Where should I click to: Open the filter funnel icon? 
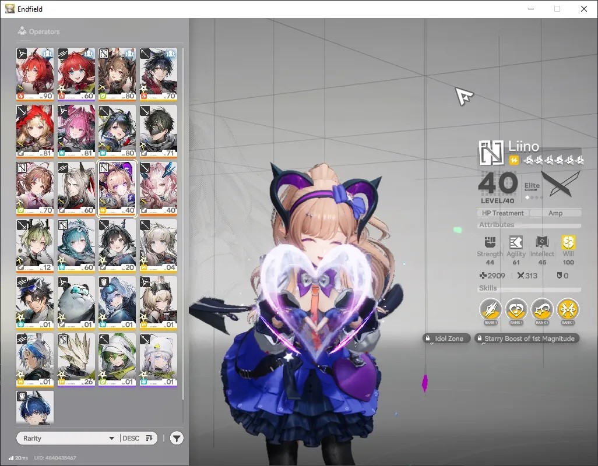(176, 438)
